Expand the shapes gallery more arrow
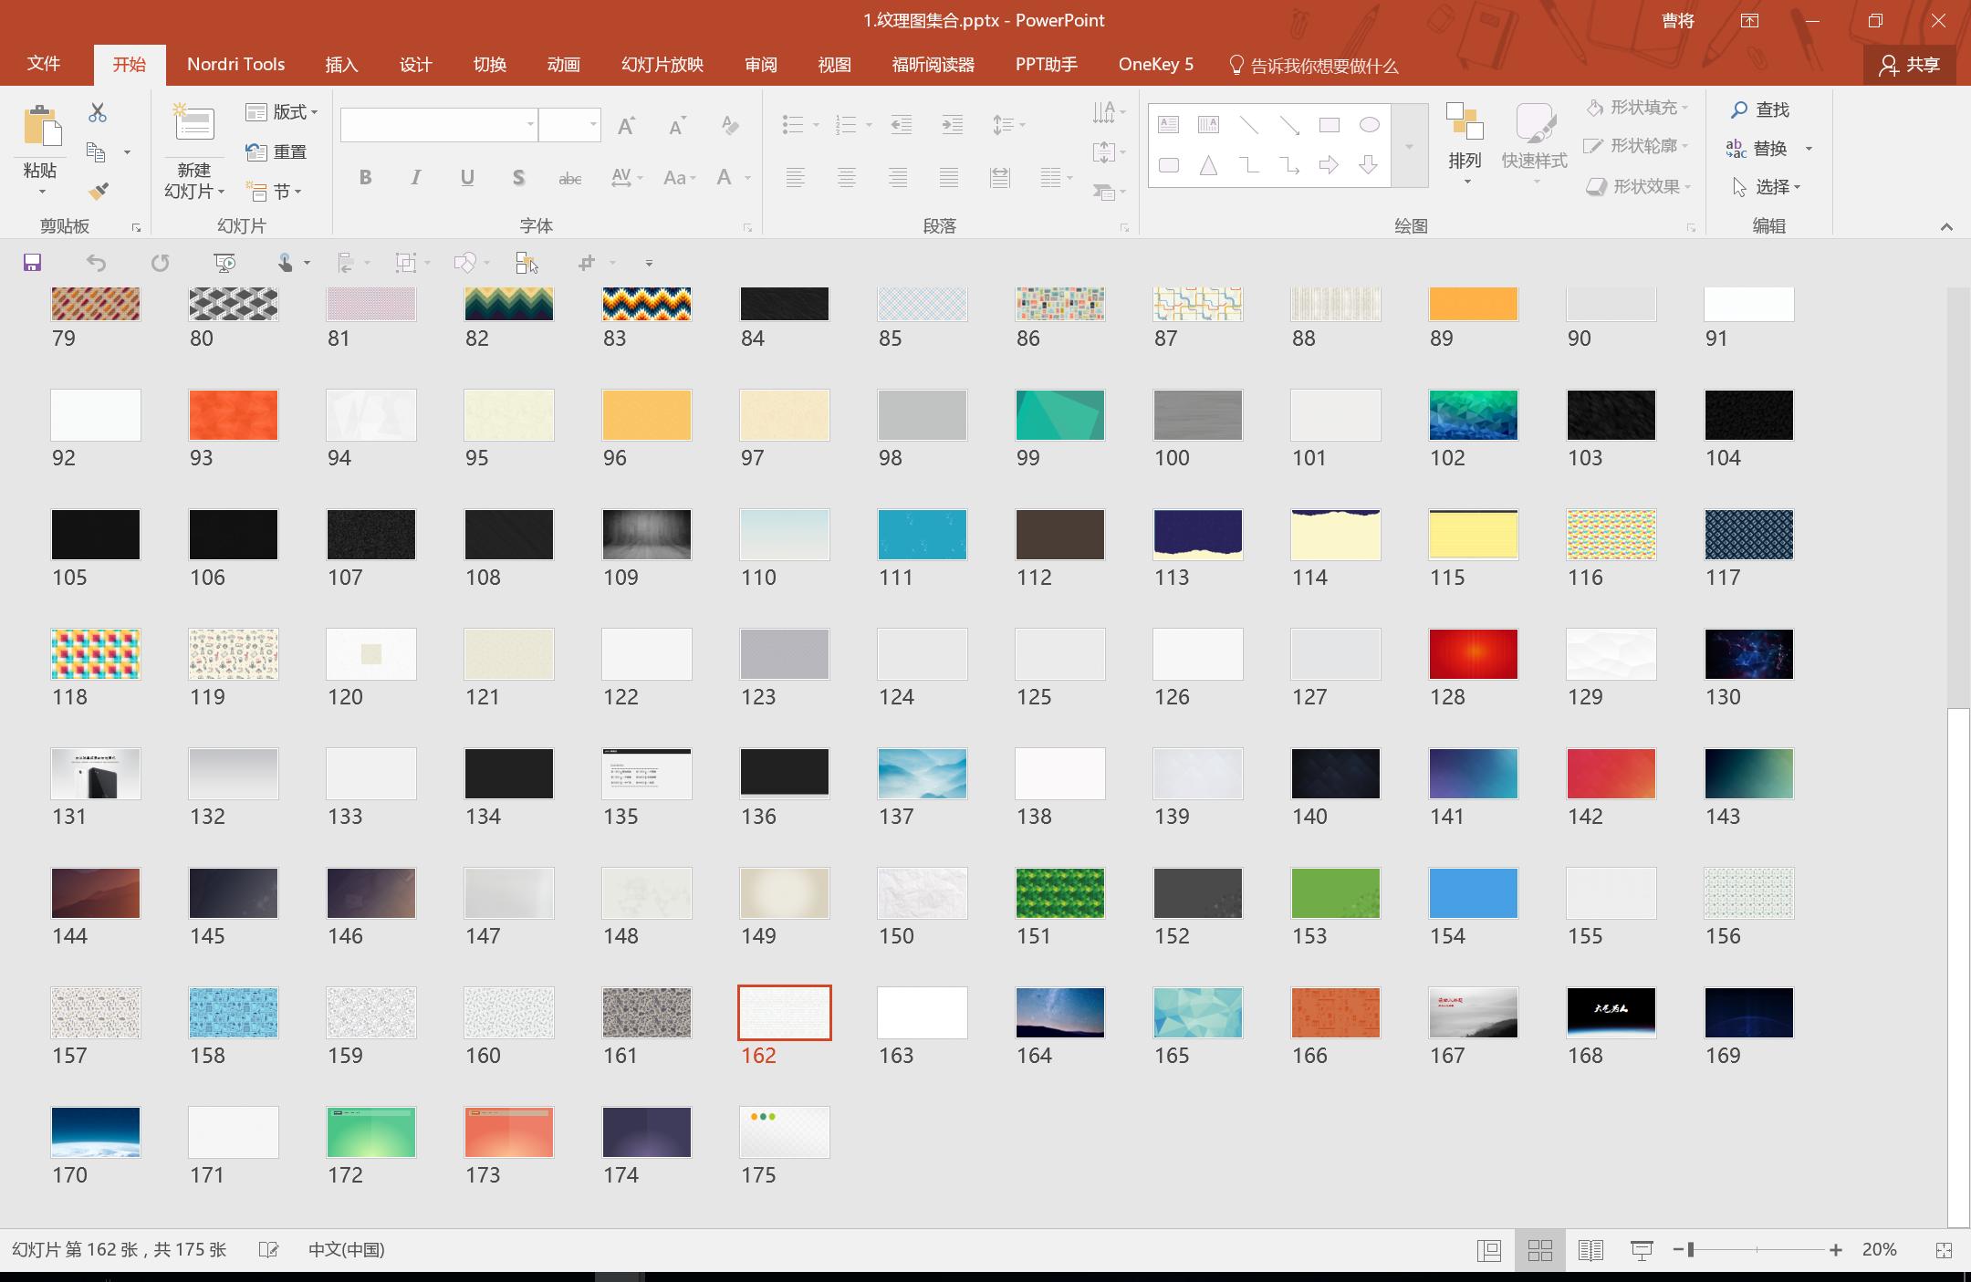1971x1282 pixels. click(1409, 146)
